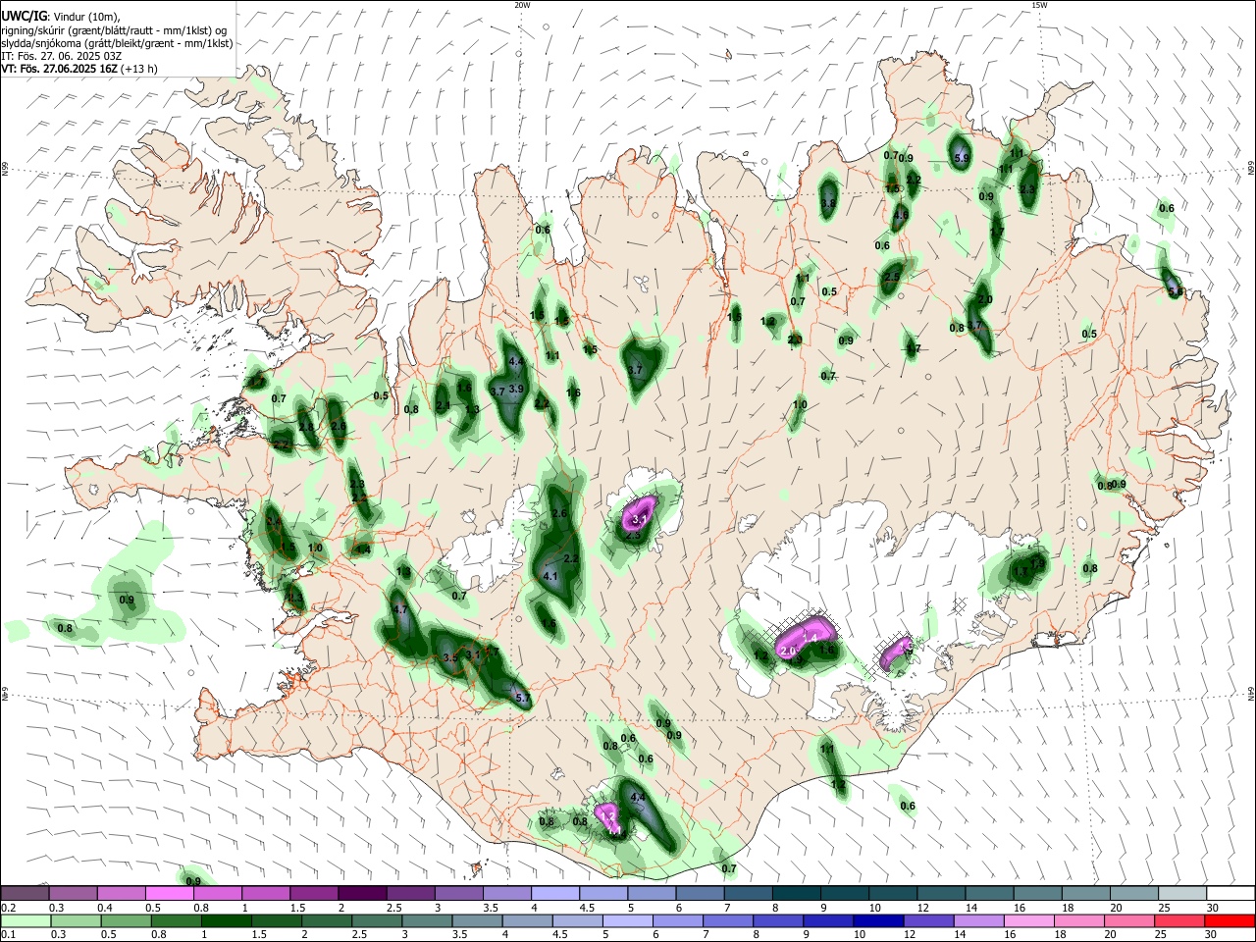1256x942 pixels.
Task: Pick the darkest purple snow legend swatch
Action: click(361, 893)
